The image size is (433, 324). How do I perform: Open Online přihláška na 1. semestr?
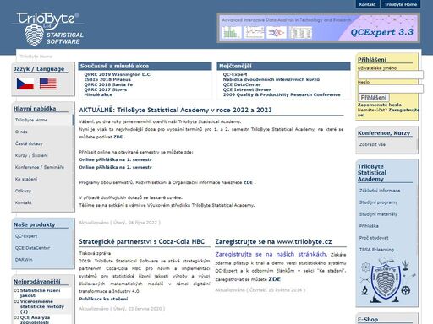pyautogui.click(x=115, y=159)
